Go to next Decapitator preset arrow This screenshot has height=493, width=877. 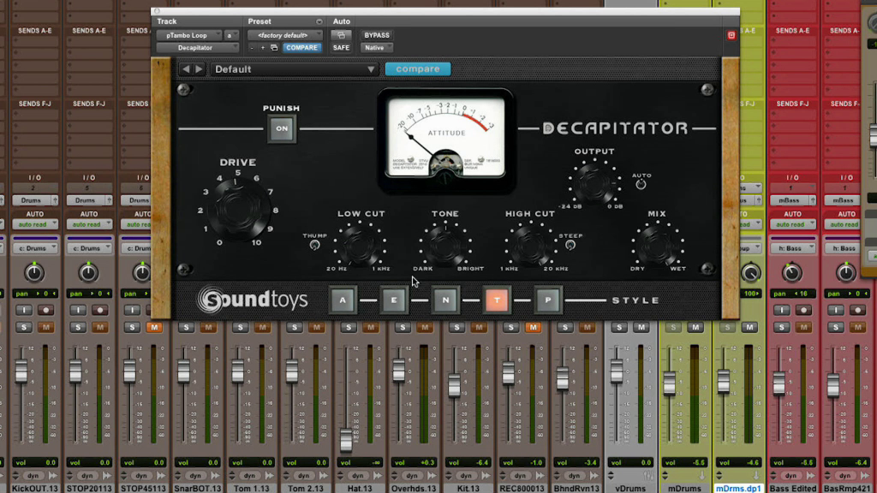click(x=199, y=69)
